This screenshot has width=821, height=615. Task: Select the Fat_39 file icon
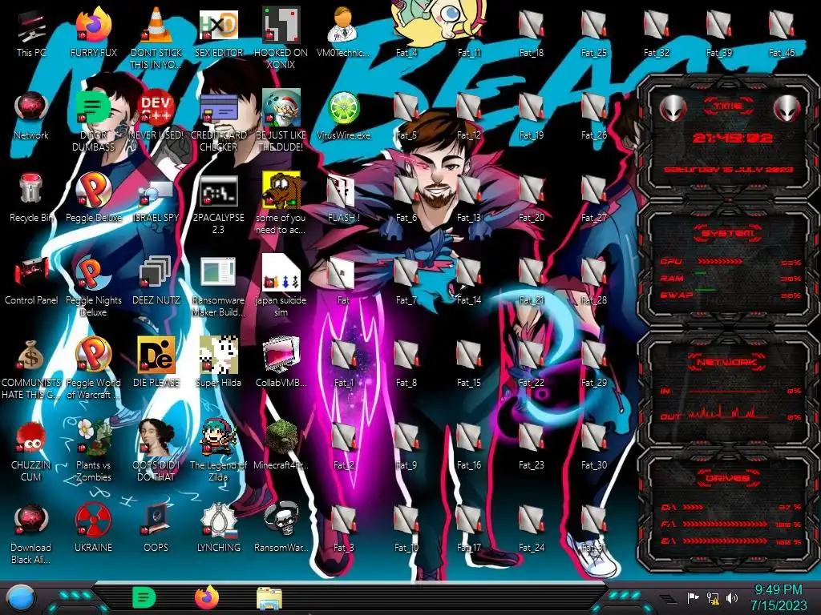719,32
